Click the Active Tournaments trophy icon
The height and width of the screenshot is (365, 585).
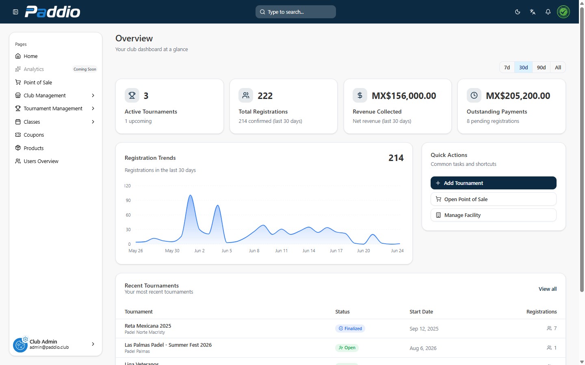(x=132, y=96)
